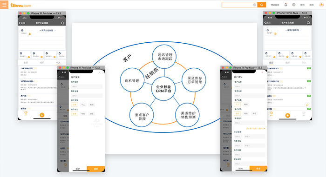
Task: Tap pencil edit icon in right lifecycle phone
Action: pyautogui.click(x=307, y=105)
